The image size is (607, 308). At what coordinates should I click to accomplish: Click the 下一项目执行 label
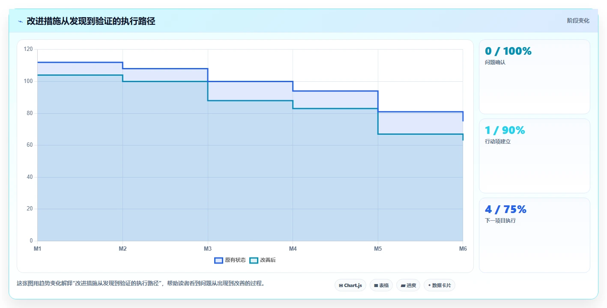pos(500,221)
